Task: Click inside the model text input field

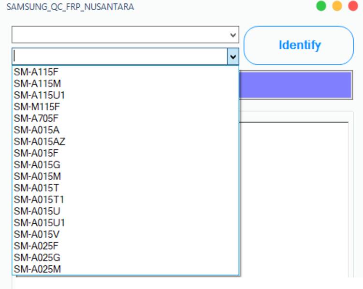Action: coord(120,57)
